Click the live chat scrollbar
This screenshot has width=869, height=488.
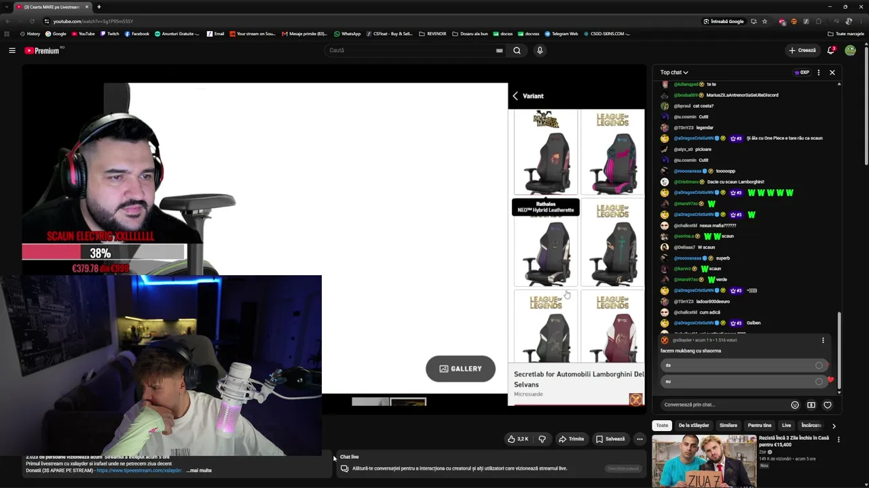tap(839, 351)
